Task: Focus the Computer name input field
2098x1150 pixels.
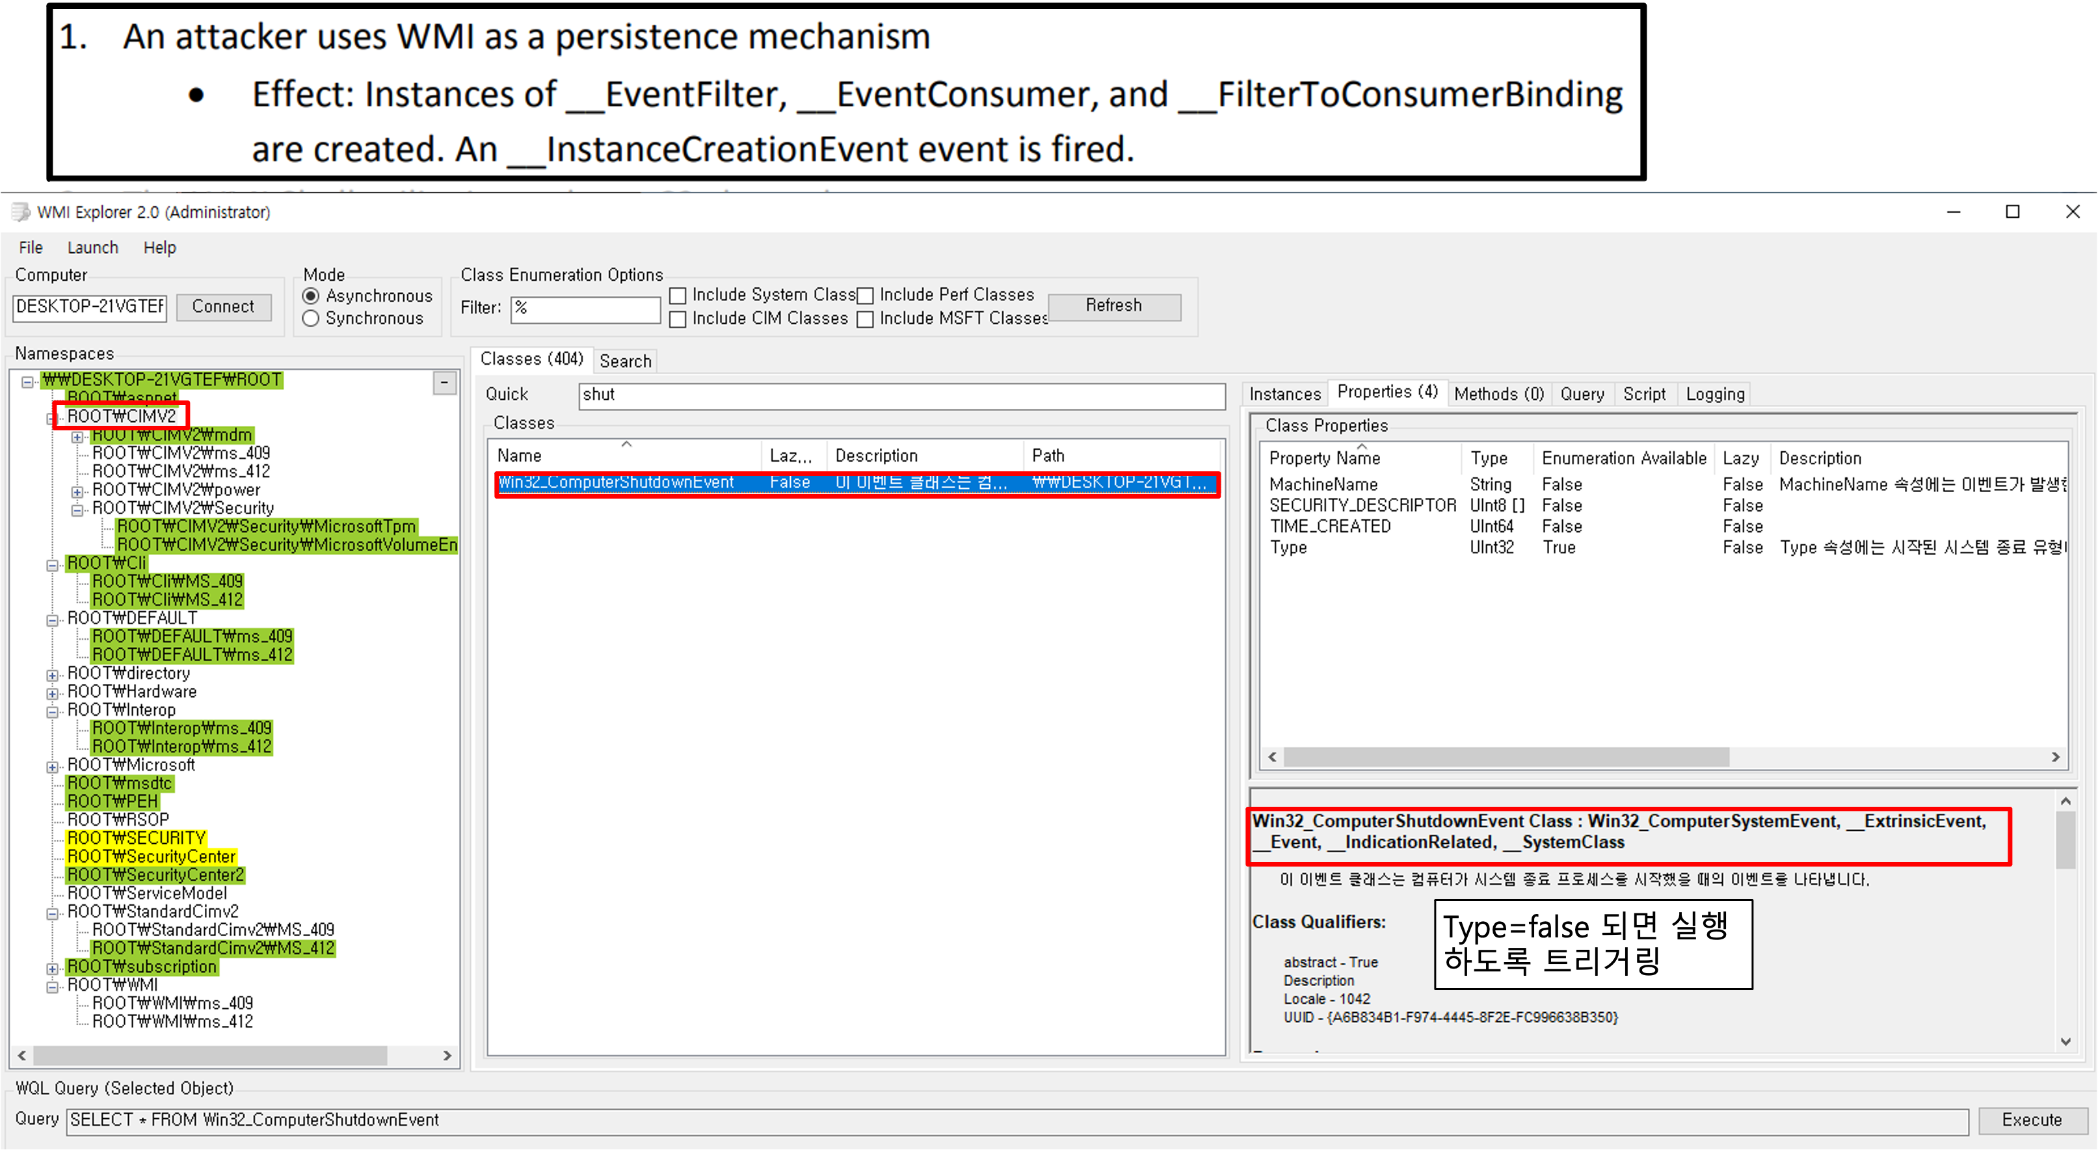Action: click(90, 307)
